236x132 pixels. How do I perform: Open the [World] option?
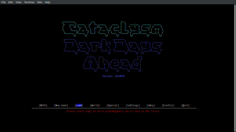(95, 105)
